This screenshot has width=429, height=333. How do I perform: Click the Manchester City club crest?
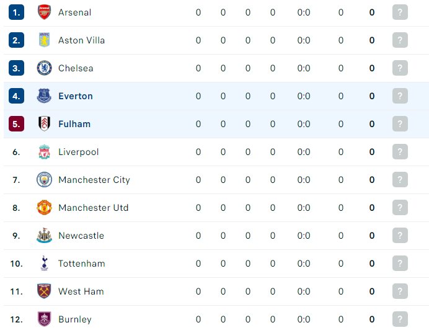click(44, 179)
